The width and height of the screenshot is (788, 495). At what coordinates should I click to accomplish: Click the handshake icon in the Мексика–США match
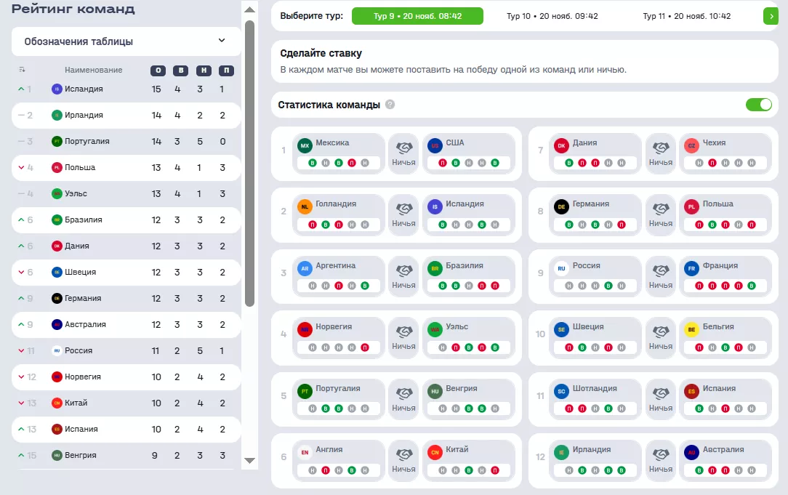[403, 147]
